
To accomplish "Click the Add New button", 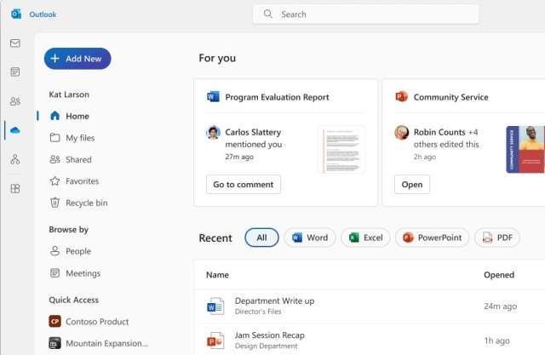I will coord(77,59).
